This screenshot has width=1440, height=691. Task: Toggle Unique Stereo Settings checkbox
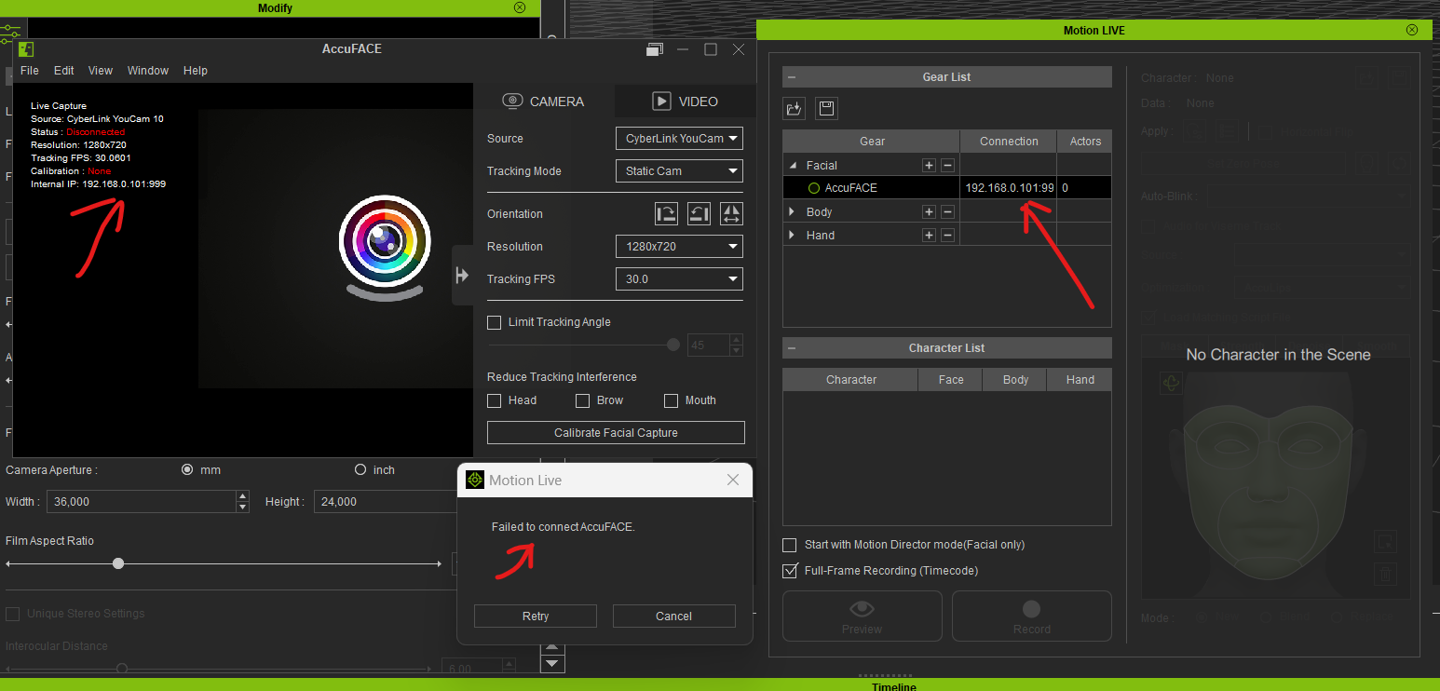click(13, 614)
